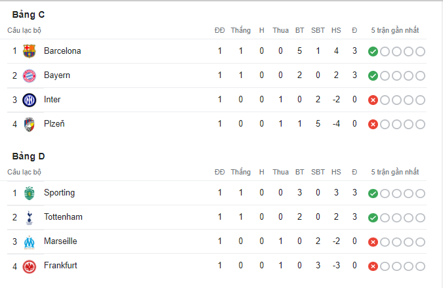This screenshot has height=288, width=443.
Task: Click the Sporting club crest
Action: point(29,193)
